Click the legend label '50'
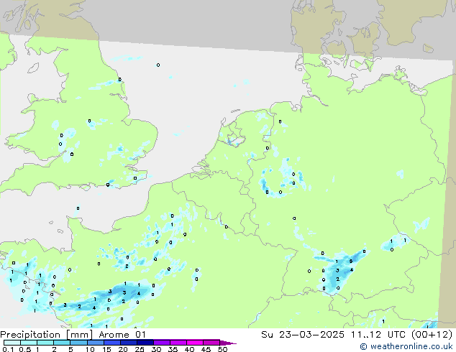Viewport: 456px width, 352px height. point(222,349)
